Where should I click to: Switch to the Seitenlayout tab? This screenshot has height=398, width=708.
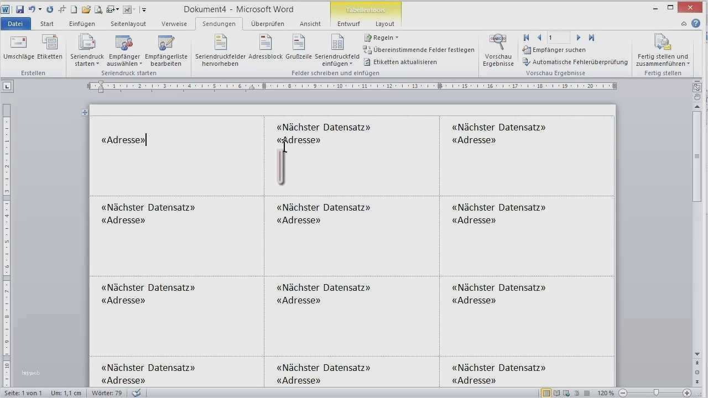pyautogui.click(x=128, y=24)
